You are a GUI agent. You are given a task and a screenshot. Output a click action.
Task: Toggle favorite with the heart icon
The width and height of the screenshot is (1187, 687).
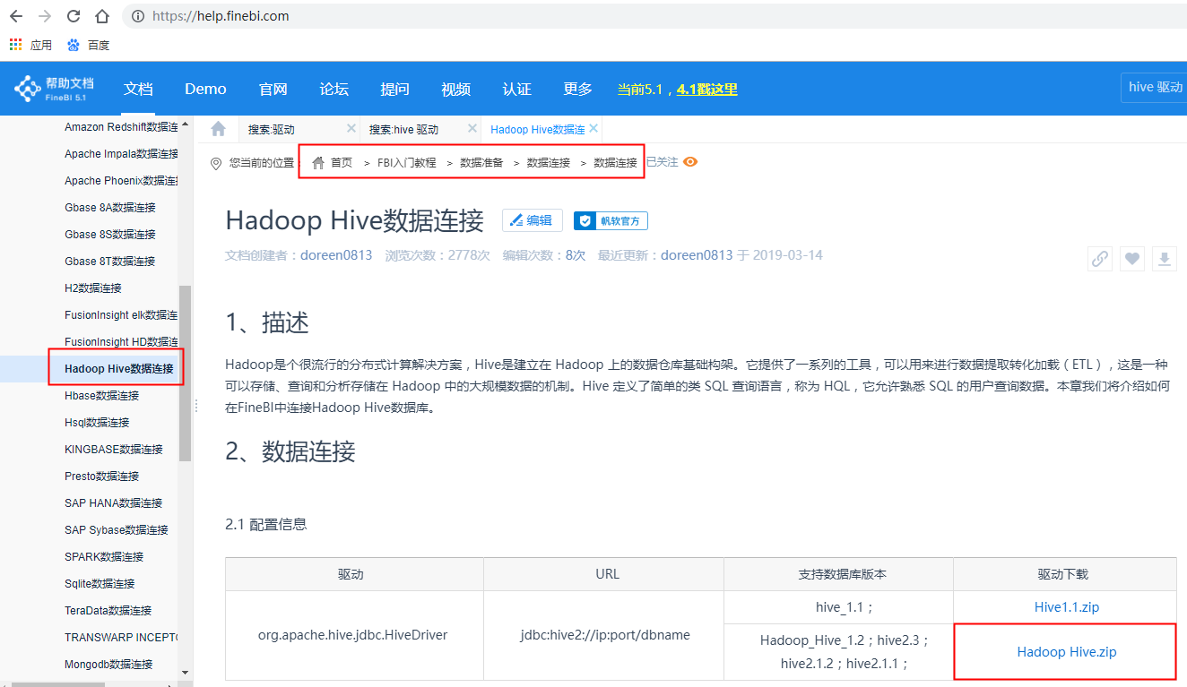(x=1131, y=258)
